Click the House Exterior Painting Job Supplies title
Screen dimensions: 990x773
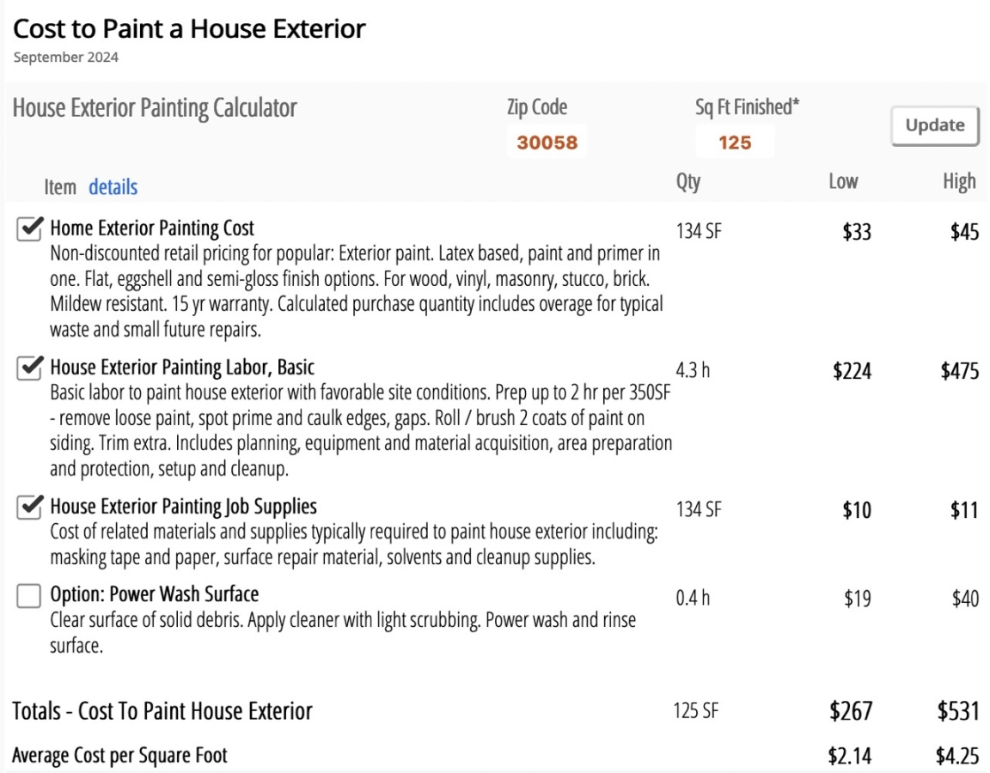(x=183, y=507)
